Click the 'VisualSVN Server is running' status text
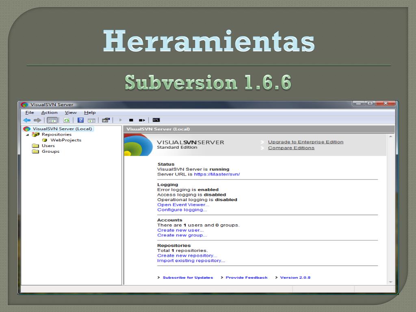This screenshot has width=416, height=312. pos(193,169)
